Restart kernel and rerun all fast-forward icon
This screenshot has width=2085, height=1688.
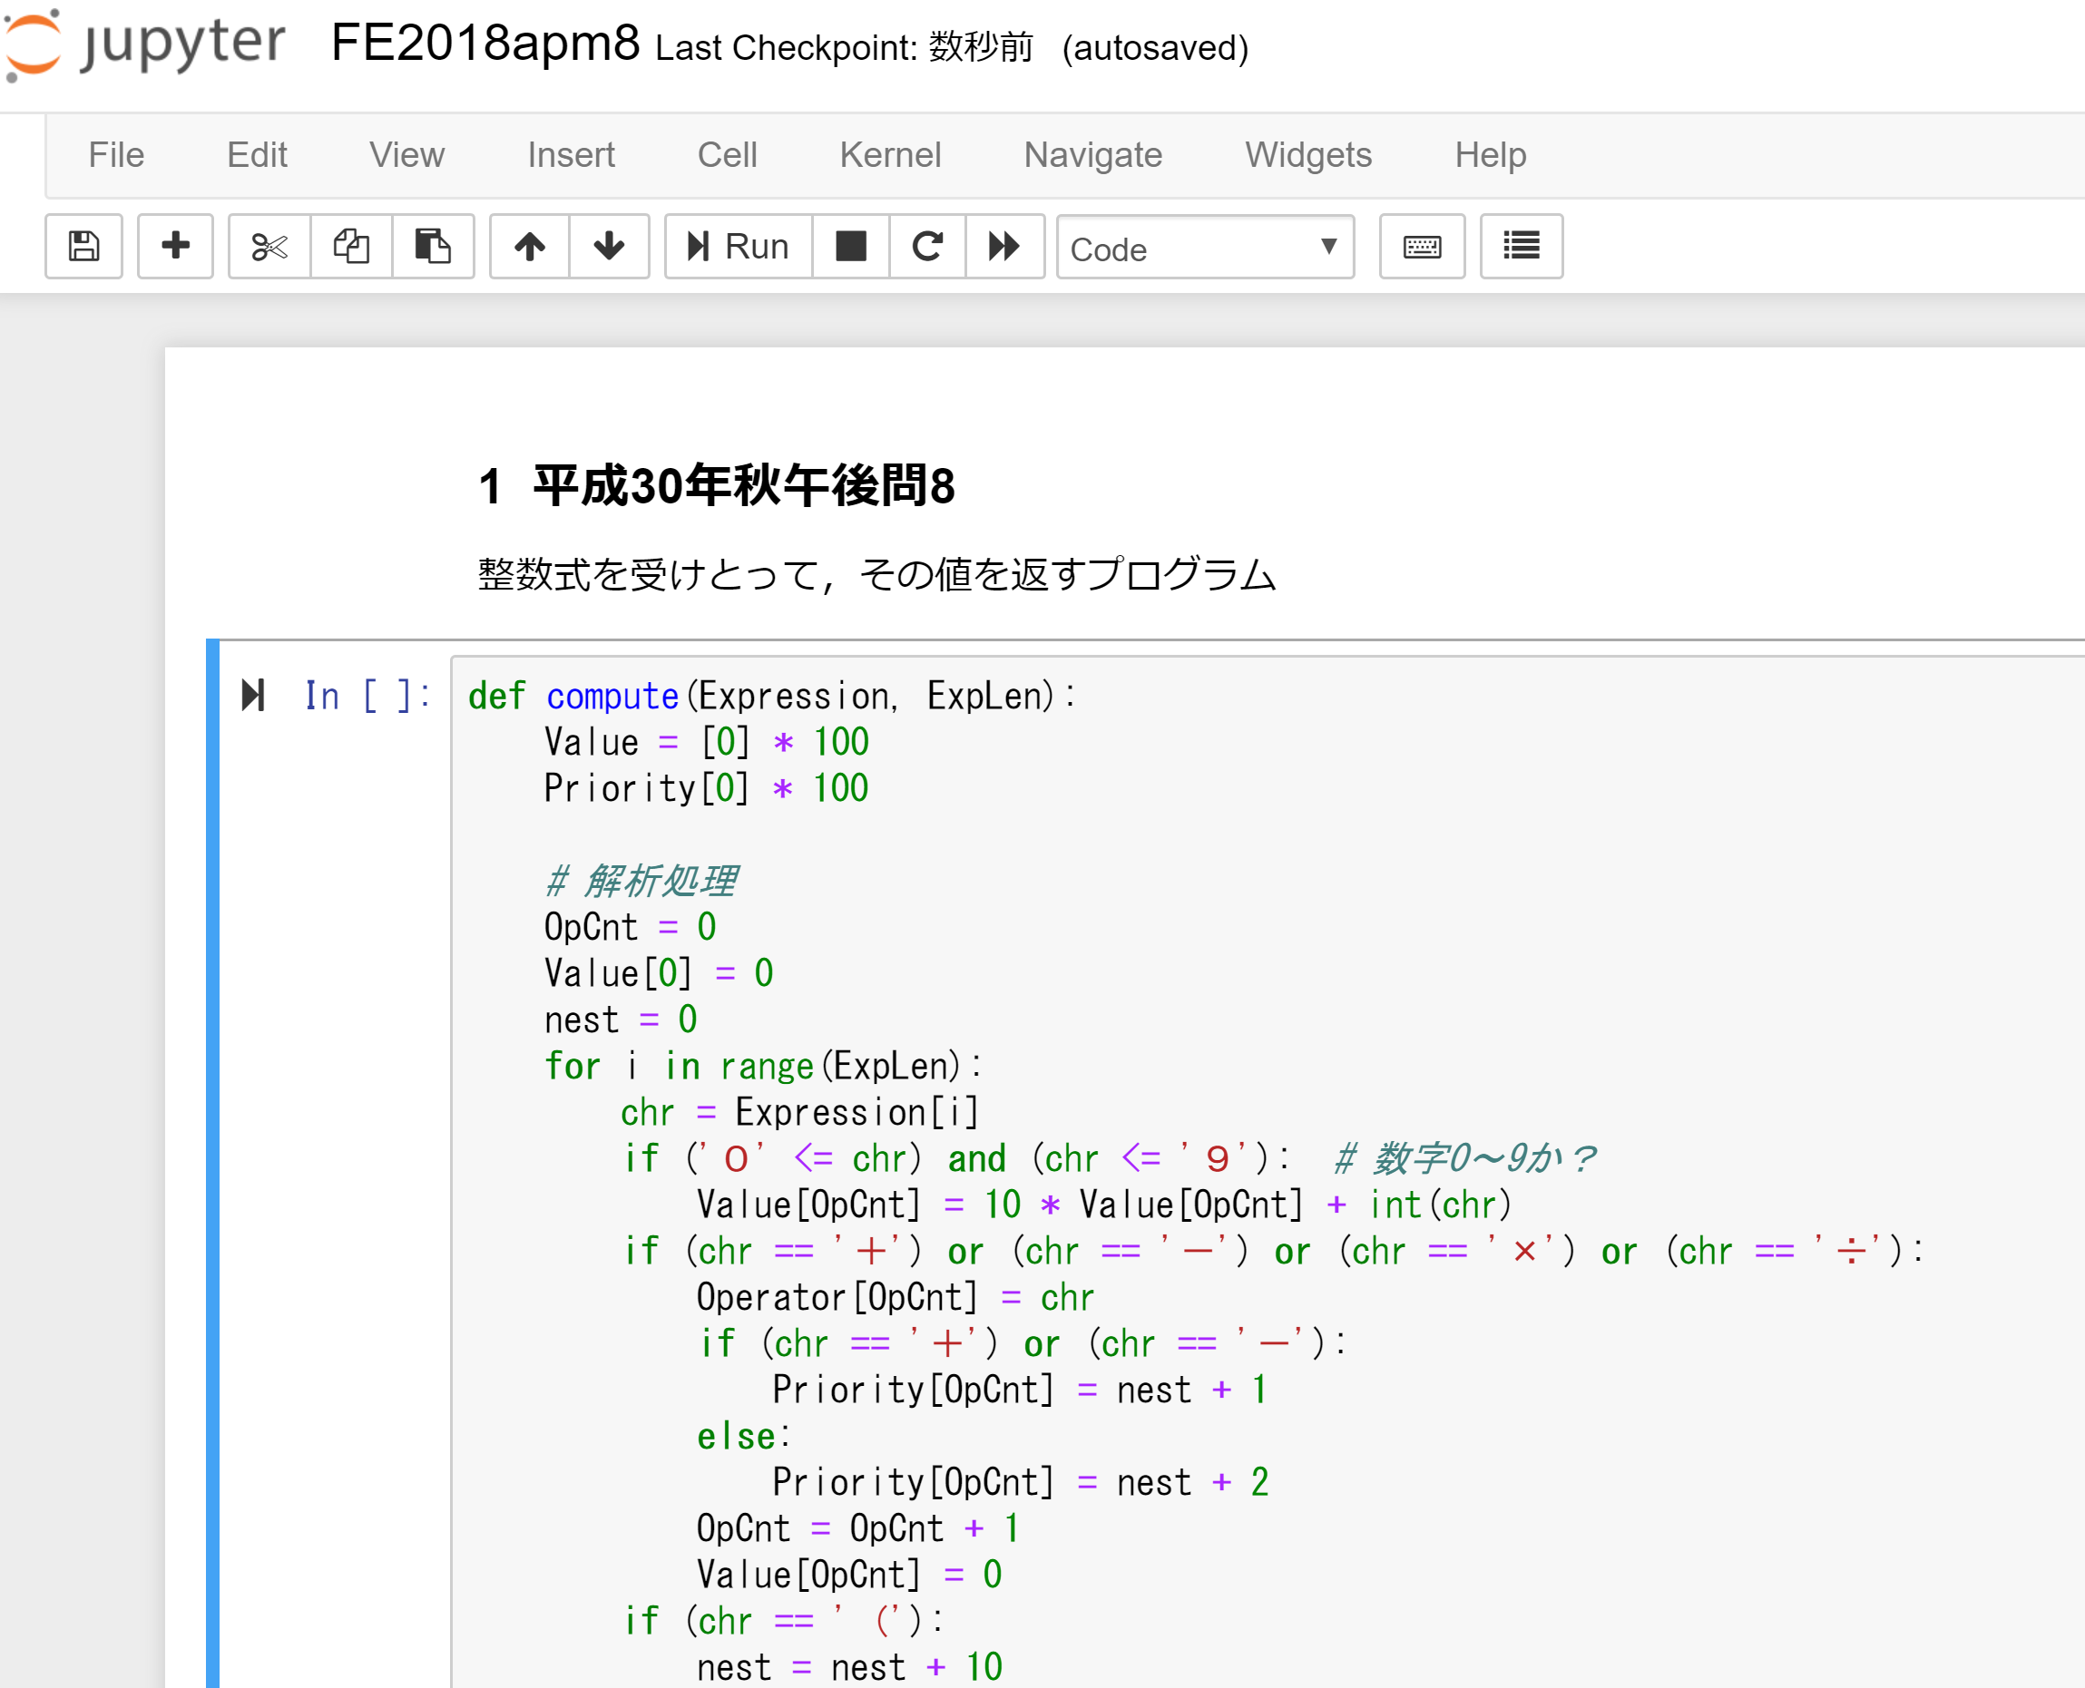tap(1004, 246)
